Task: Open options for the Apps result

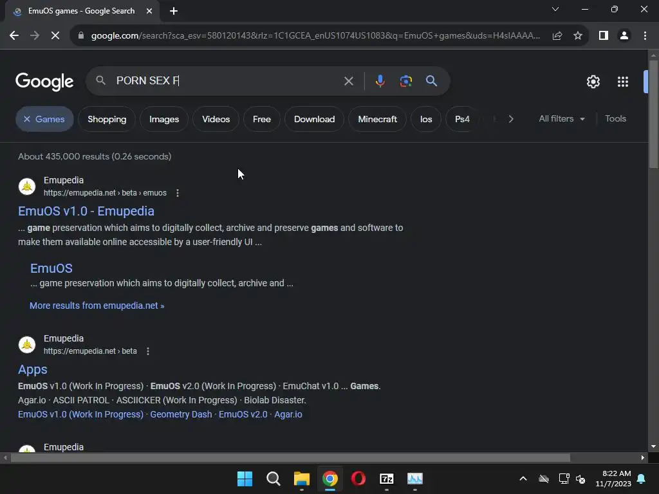Action: tap(147, 351)
